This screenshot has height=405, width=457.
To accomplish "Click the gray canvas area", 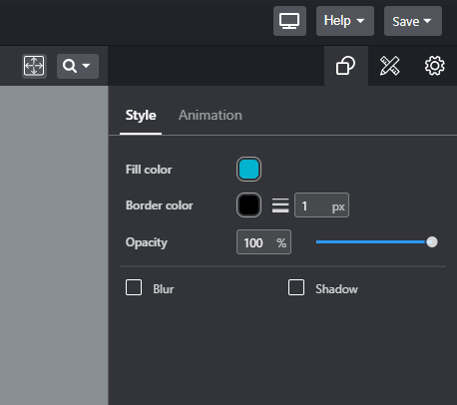I will 54,245.
